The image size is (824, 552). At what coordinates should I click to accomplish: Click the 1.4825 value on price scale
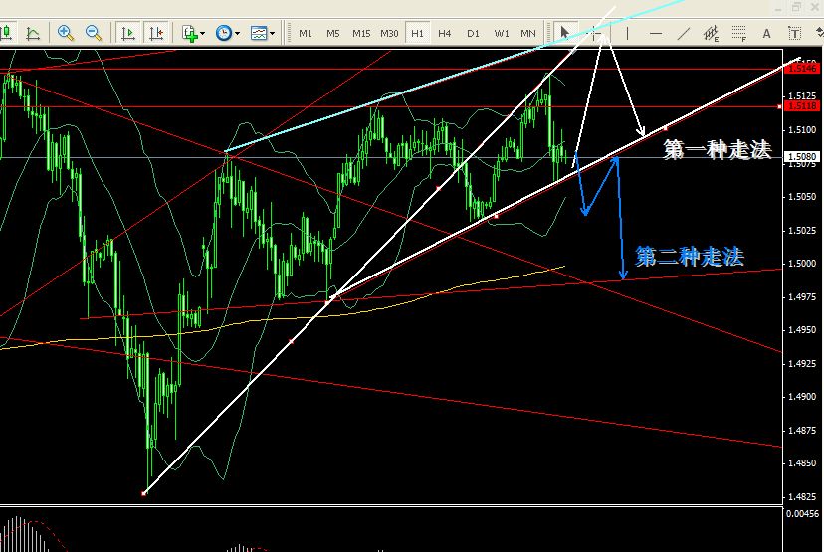(x=802, y=496)
